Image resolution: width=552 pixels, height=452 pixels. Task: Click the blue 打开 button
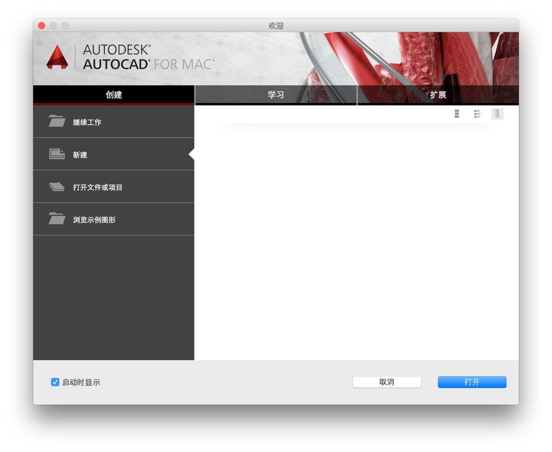tap(471, 382)
